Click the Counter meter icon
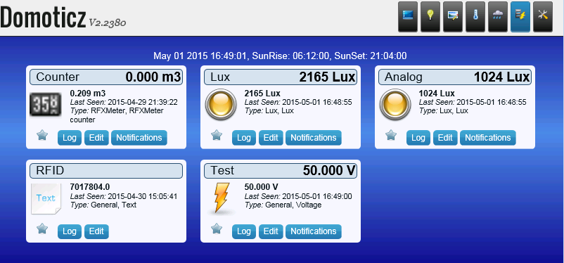This screenshot has height=263, width=564. [x=45, y=104]
